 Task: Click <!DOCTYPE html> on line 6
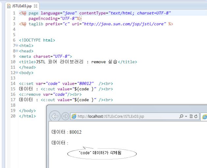tap(37, 40)
